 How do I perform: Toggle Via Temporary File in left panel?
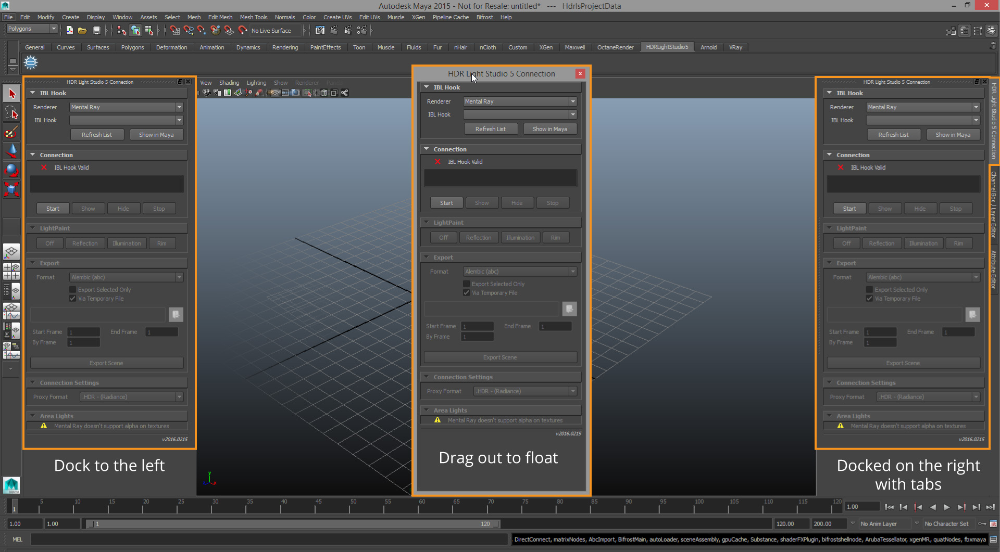(x=72, y=299)
